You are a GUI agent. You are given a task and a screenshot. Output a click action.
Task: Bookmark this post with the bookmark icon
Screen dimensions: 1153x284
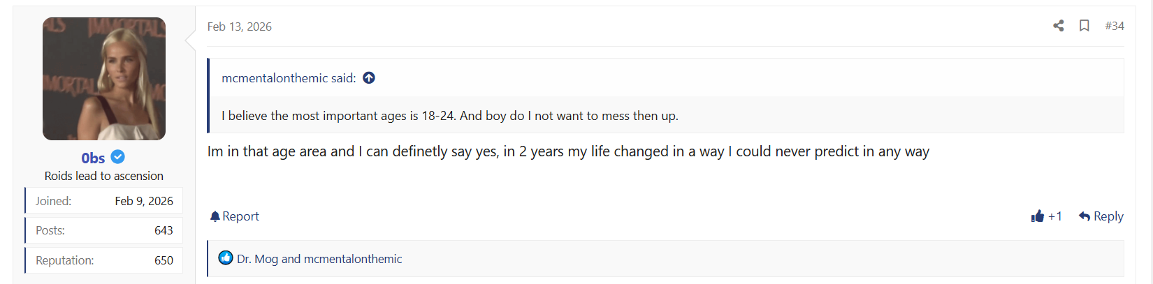[1085, 26]
